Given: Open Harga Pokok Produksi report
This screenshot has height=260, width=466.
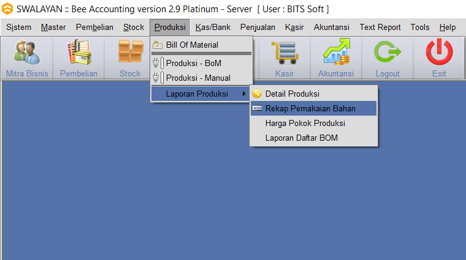Looking at the screenshot, I should [305, 123].
